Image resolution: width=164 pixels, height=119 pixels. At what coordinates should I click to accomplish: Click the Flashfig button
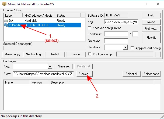[151, 38]
